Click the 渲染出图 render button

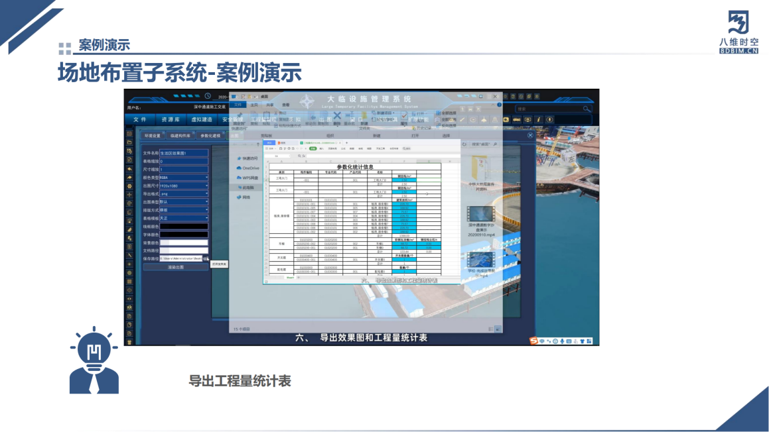click(x=175, y=267)
